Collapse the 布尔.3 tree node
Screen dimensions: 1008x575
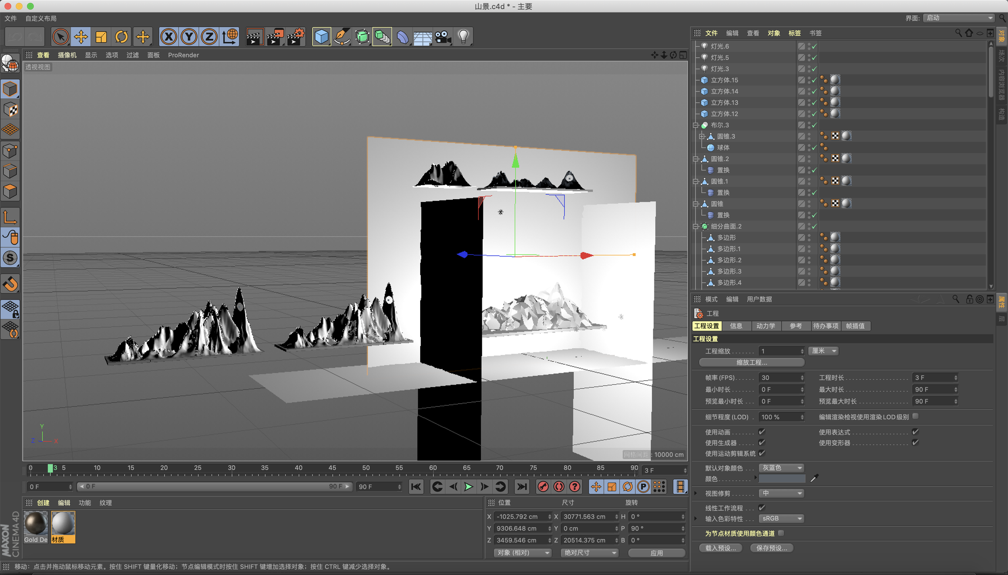(696, 125)
